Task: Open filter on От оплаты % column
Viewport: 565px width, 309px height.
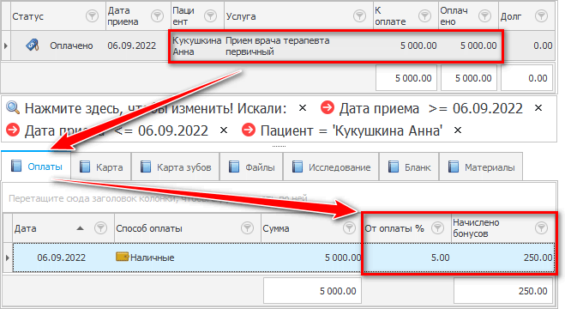Action: (x=437, y=227)
